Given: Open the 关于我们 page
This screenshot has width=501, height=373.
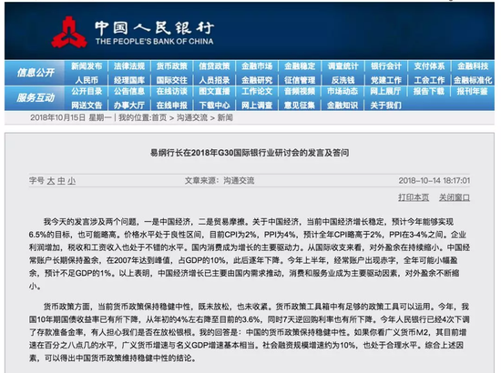Looking at the screenshot, I should pos(385,106).
